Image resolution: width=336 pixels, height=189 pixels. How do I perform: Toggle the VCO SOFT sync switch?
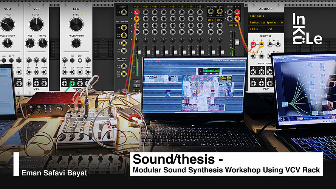coord(11,60)
